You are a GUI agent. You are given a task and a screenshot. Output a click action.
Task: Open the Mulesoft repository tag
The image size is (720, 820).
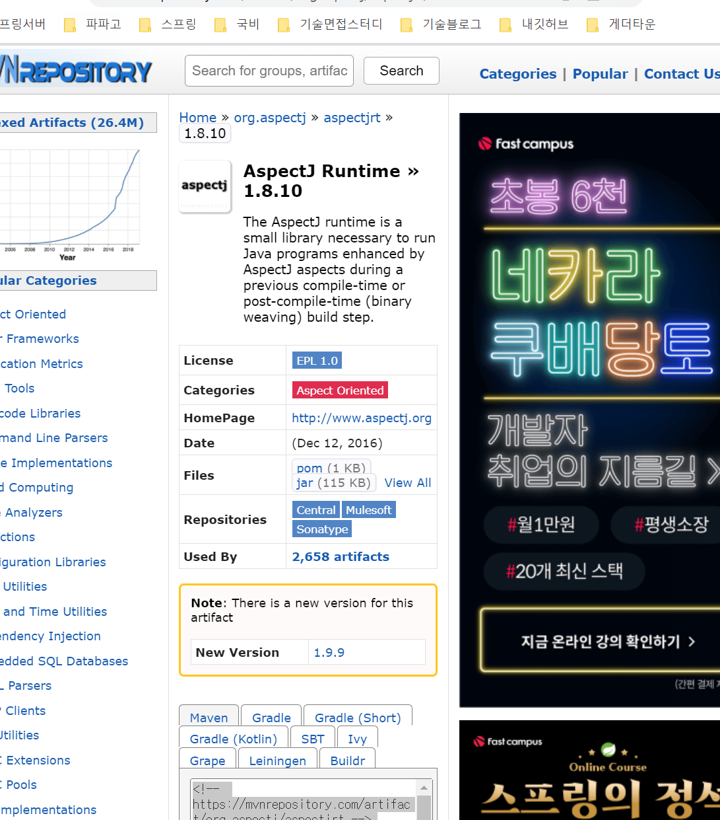pyautogui.click(x=368, y=510)
